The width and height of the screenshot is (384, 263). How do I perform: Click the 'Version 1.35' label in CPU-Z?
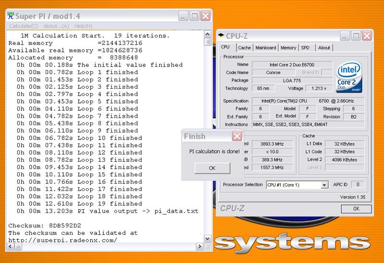point(353,197)
